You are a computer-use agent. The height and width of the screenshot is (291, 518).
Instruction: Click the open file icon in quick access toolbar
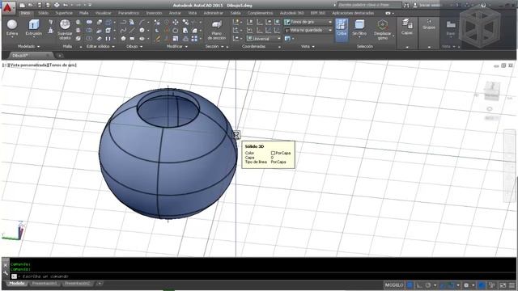click(x=30, y=5)
